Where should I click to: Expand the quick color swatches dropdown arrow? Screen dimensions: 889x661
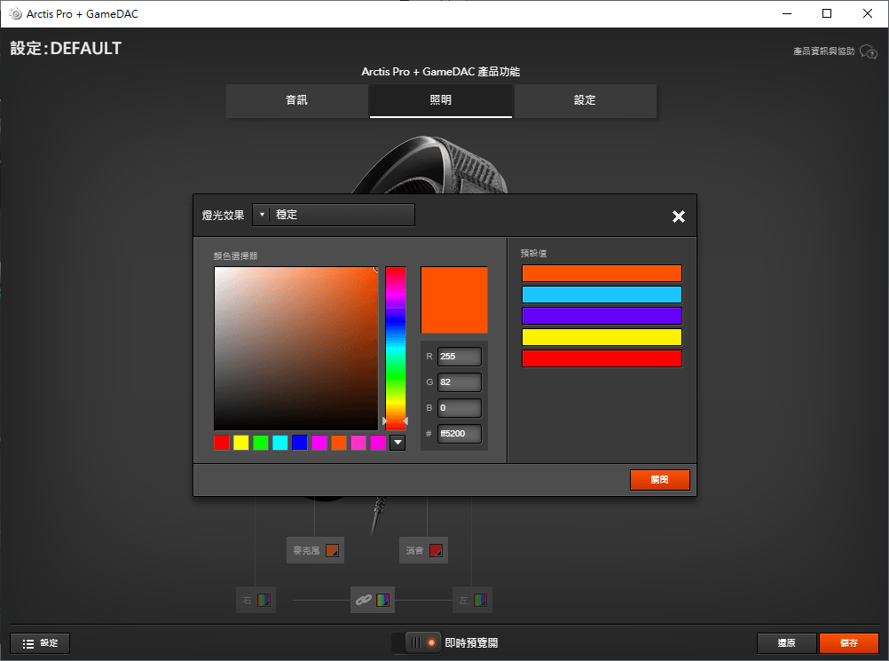click(397, 442)
